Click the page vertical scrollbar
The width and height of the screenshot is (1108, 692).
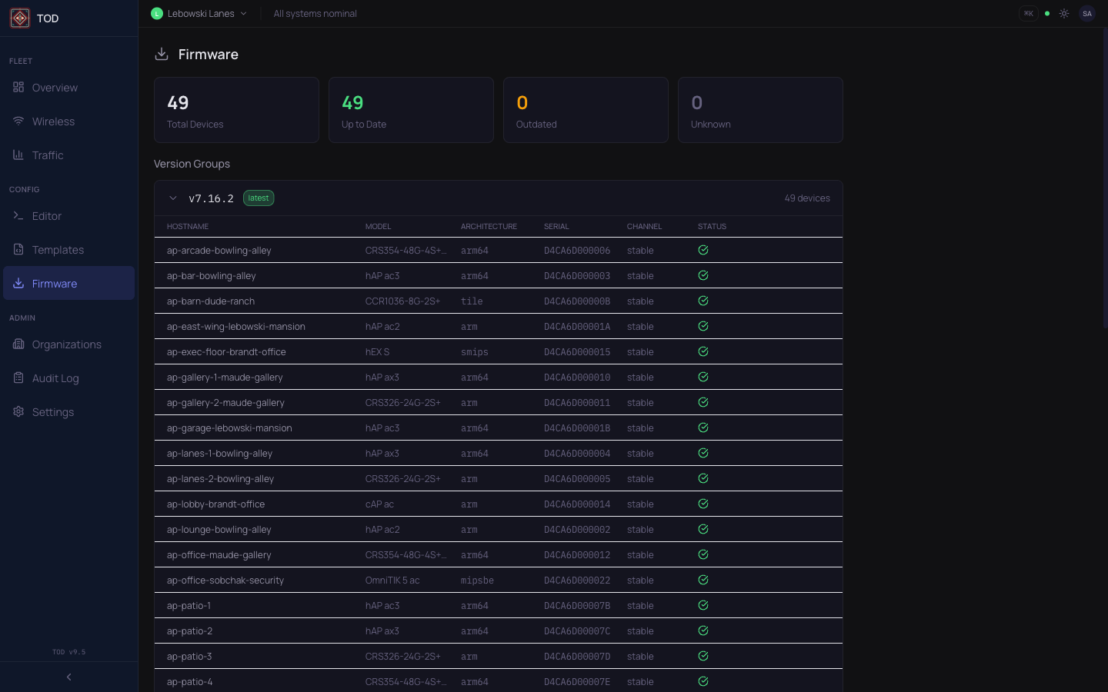pos(1104,177)
